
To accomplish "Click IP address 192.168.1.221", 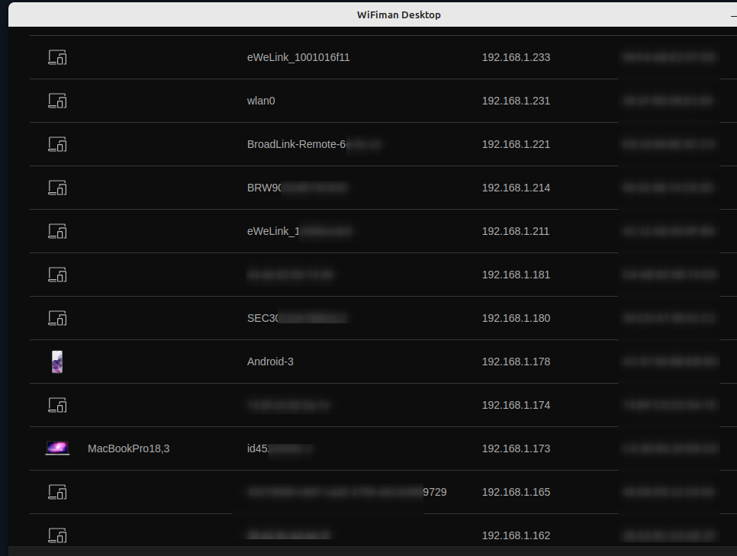I will (x=516, y=144).
